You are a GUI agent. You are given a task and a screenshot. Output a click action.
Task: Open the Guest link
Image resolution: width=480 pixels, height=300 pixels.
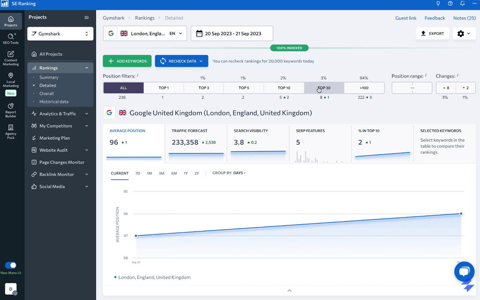405,18
